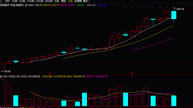This screenshot has height=108, width=193.
Task: Open the 多周期 multi-period view
Action: click(78, 1)
